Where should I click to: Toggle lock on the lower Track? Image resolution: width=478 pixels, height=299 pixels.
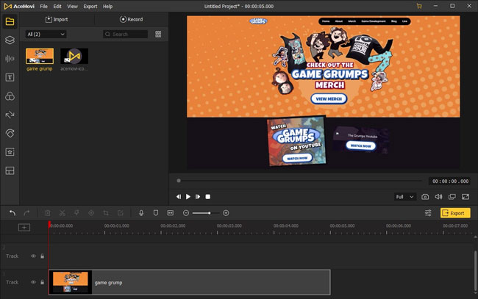(43, 282)
